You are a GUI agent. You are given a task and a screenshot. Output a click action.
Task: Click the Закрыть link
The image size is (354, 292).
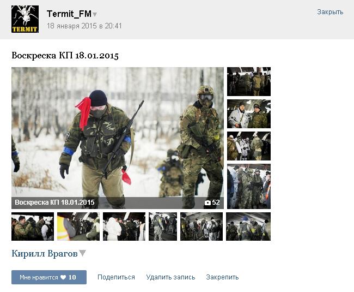330,12
